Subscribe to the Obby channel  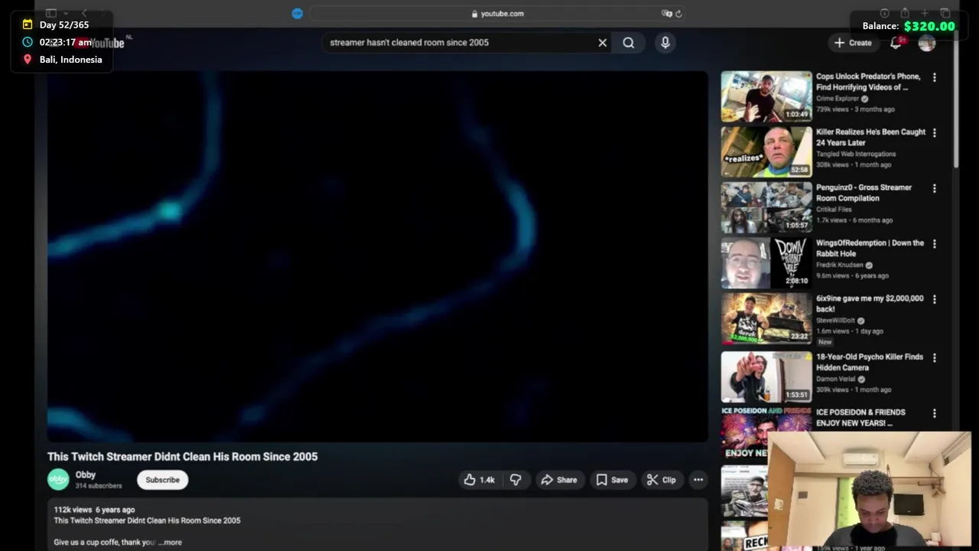[162, 480]
